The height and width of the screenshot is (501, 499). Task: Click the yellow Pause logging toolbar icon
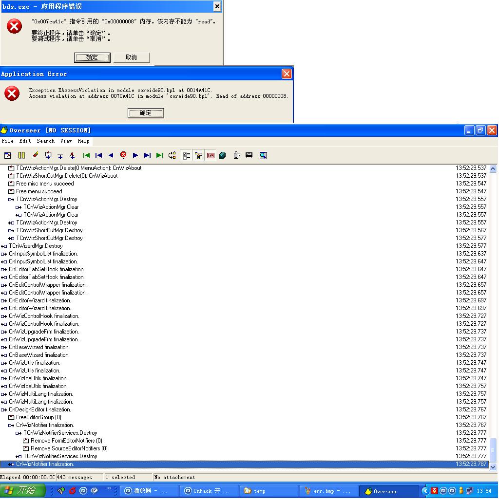coord(21,155)
